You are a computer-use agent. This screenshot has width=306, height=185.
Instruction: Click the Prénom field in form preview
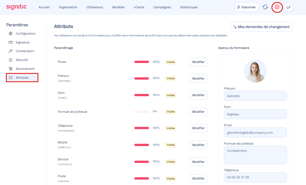coord(255,96)
